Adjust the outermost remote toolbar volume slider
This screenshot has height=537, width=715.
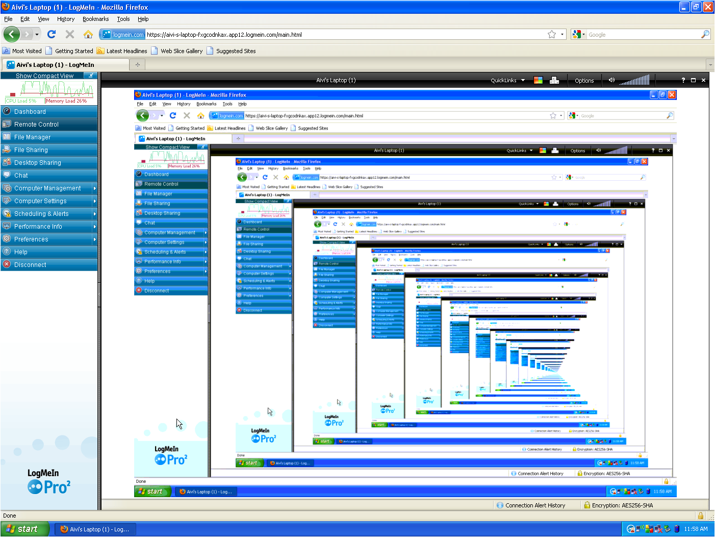(634, 80)
